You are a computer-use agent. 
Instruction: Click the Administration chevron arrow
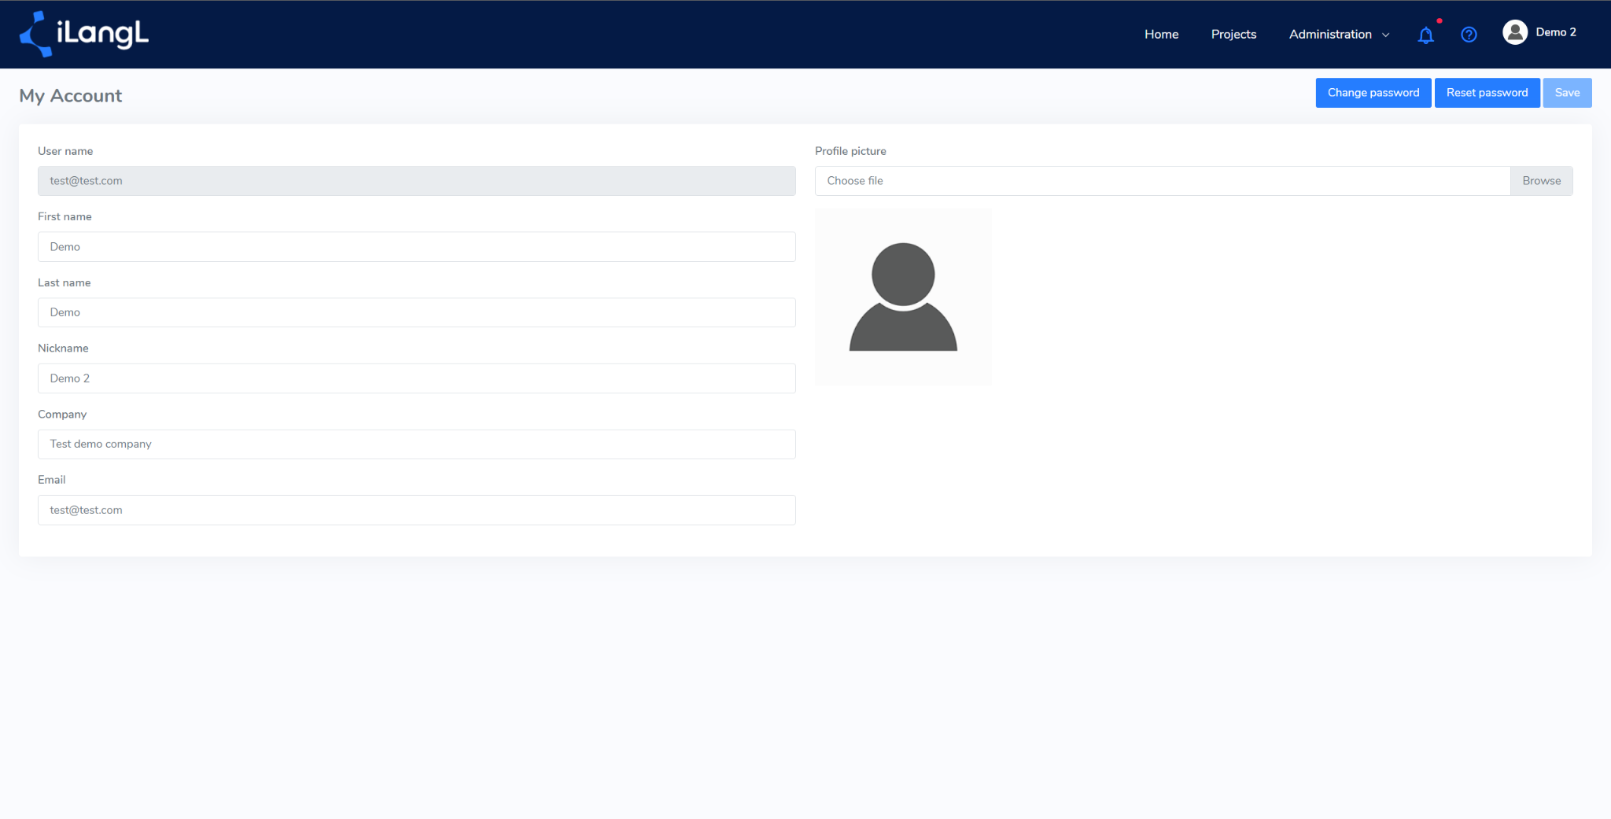(x=1386, y=35)
